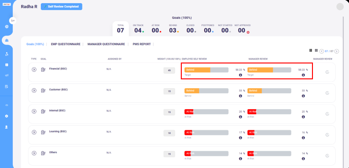Viewport: 349px width, 168px height.
Task: Switch to list view icon
Action: pos(311,50)
